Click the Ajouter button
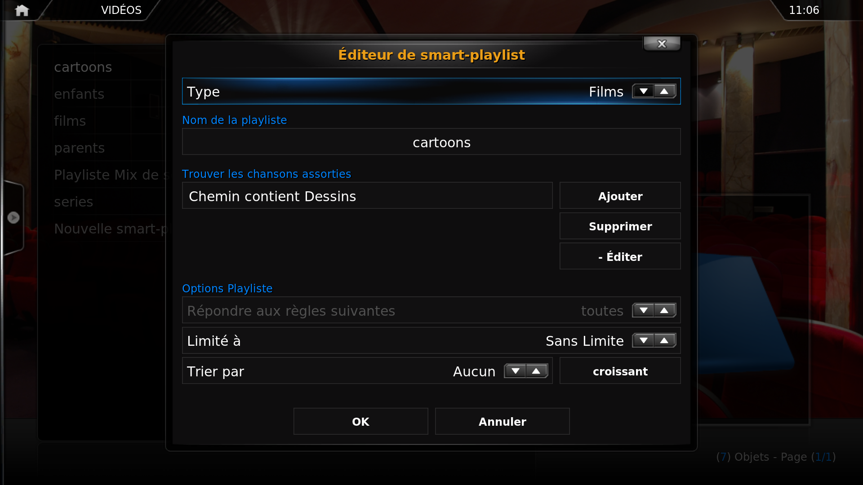Screen dimensions: 863x485 click(x=620, y=196)
